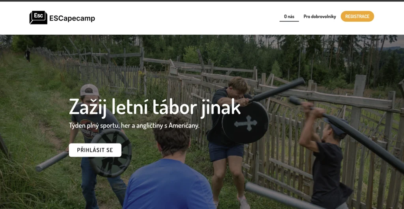Open the ESCapecamp home link text
The height and width of the screenshot is (209, 404).
pyautogui.click(x=72, y=19)
